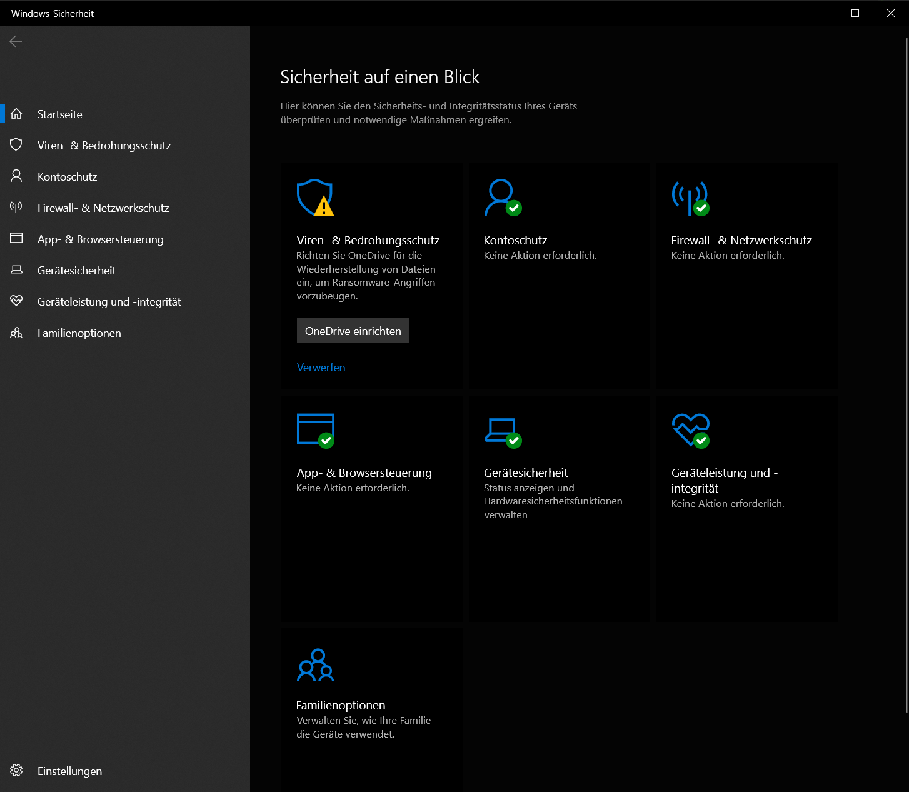Click the Viren- & Bedrohungsschutz shield warning icon

pos(315,198)
